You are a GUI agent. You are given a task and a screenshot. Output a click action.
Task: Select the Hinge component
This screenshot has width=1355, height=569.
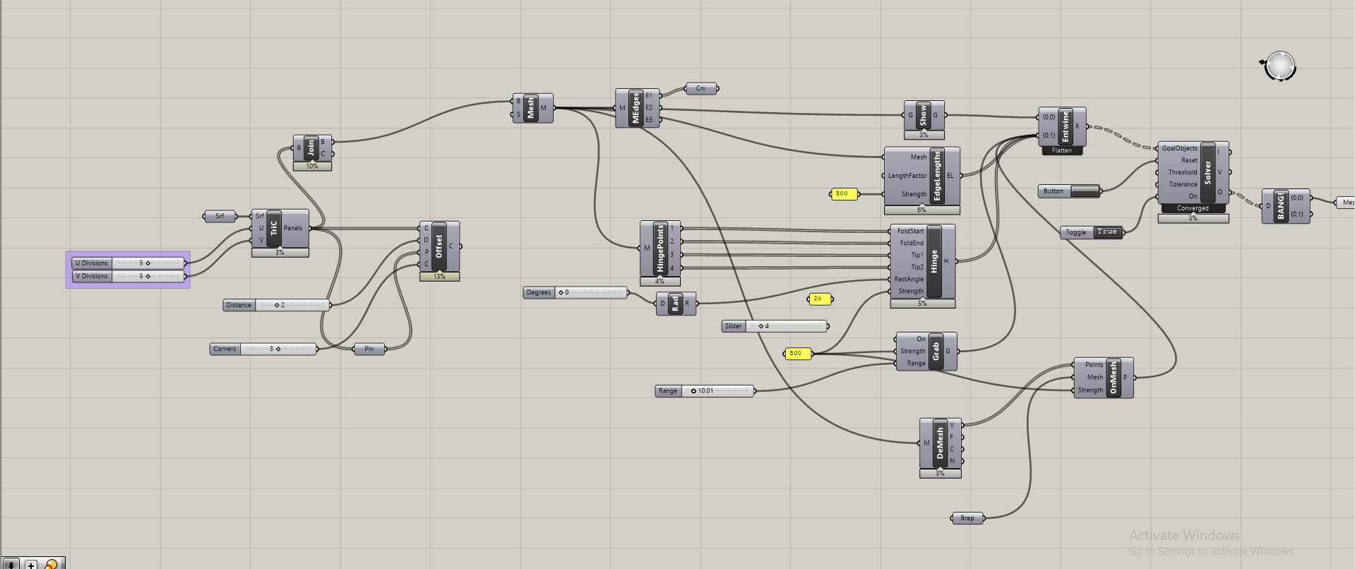(933, 261)
